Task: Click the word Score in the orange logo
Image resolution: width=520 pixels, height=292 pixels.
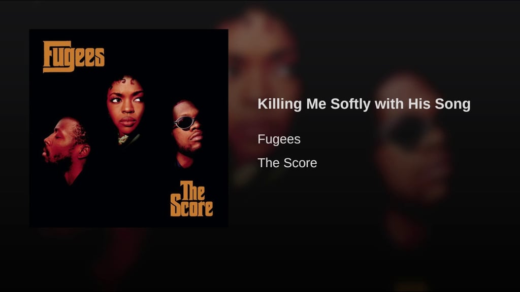Action: click(191, 207)
